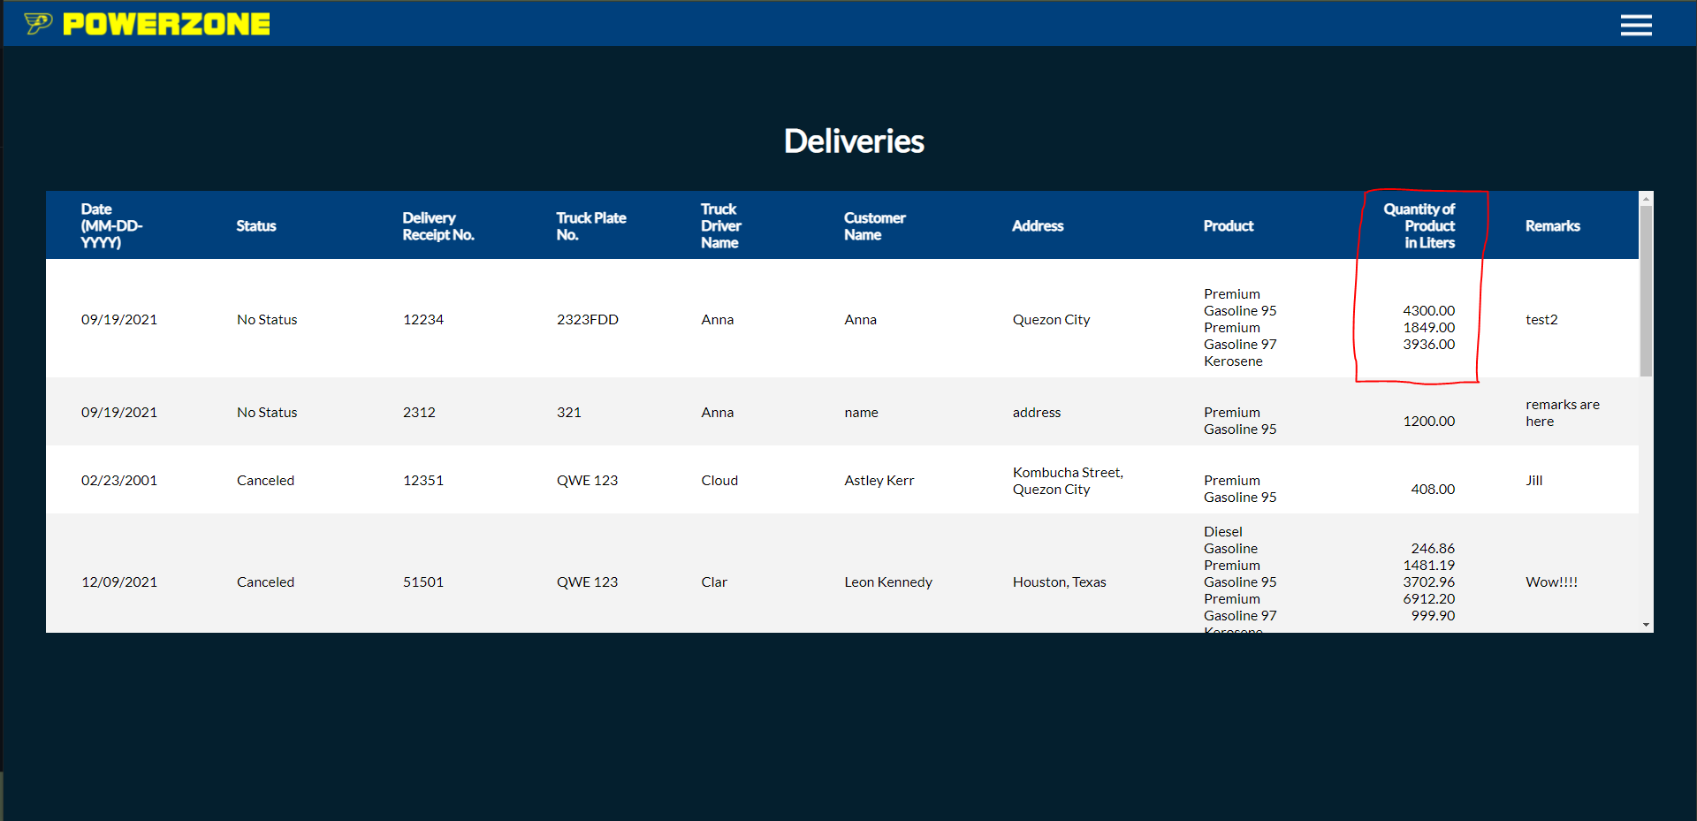
Task: Click the Address column header
Action: pyautogui.click(x=1038, y=226)
